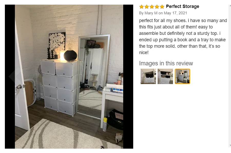Click the third gold rating star
The width and height of the screenshot is (231, 153).
152,7
